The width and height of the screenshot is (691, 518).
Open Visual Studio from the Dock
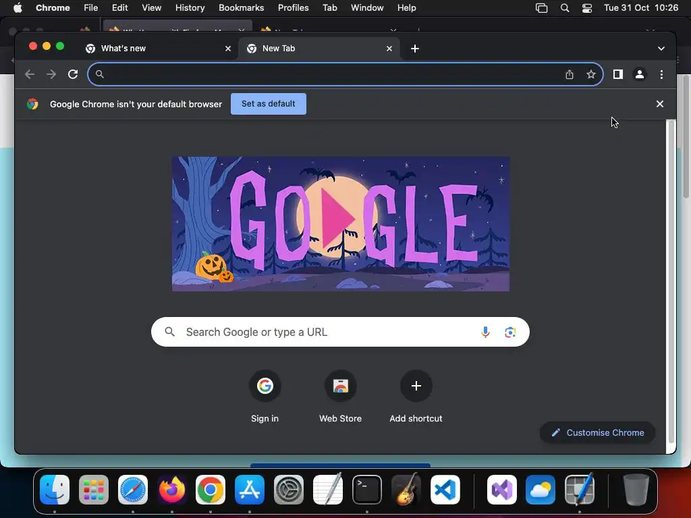pyautogui.click(x=502, y=490)
